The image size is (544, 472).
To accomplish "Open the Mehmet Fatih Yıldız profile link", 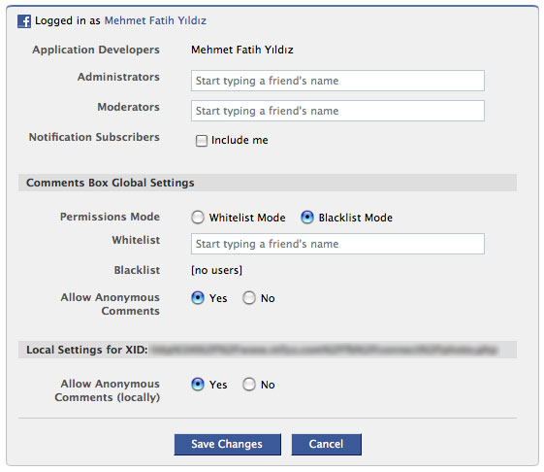I will (x=155, y=20).
